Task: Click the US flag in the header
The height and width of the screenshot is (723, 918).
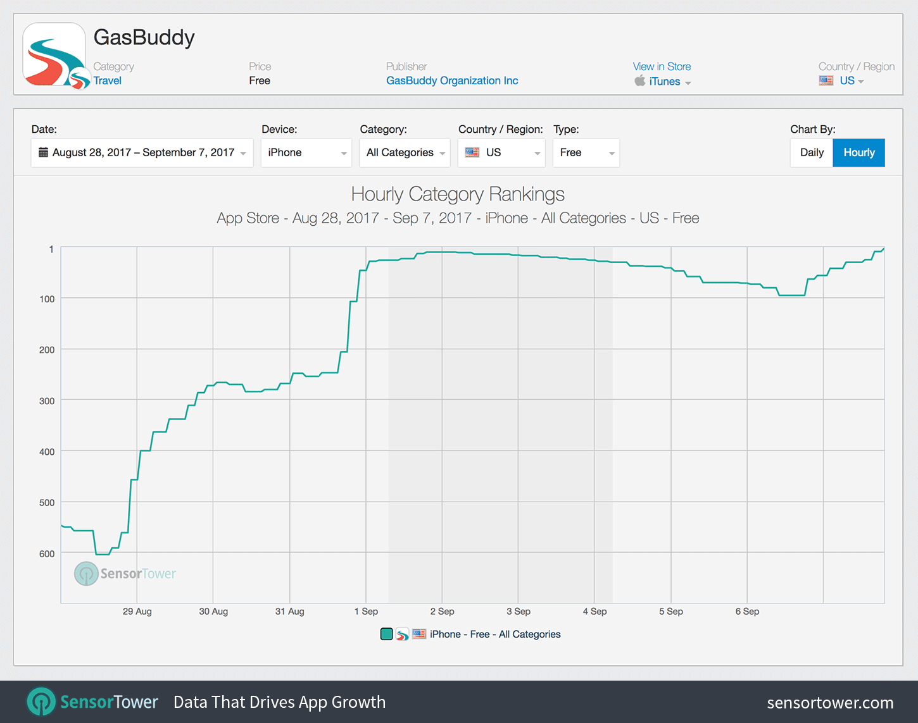Action: pos(826,80)
